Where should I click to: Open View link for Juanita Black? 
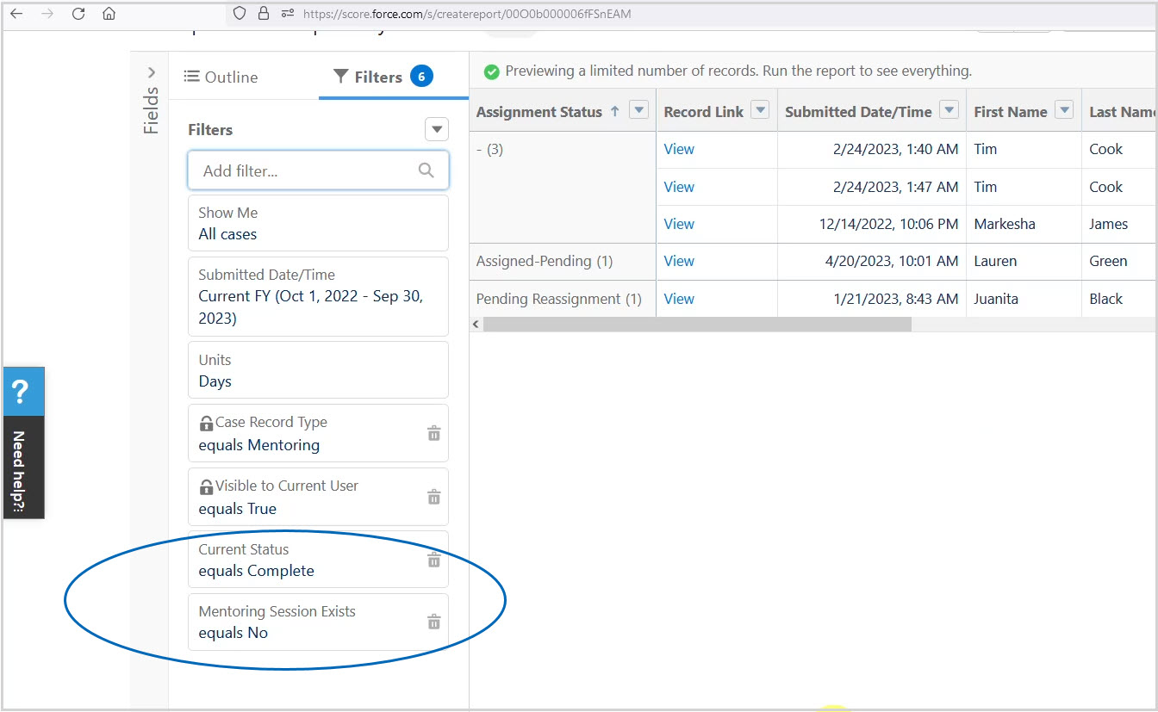(x=679, y=299)
